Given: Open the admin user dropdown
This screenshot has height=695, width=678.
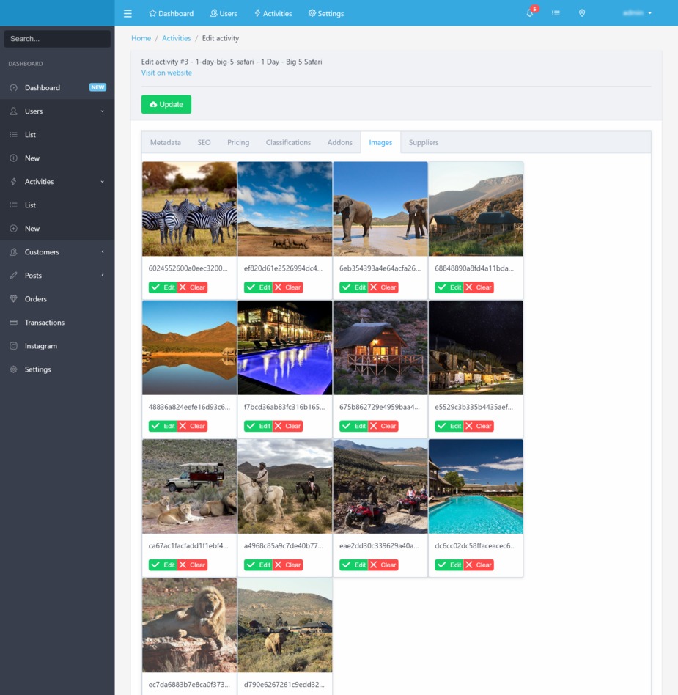Looking at the screenshot, I should (636, 13).
